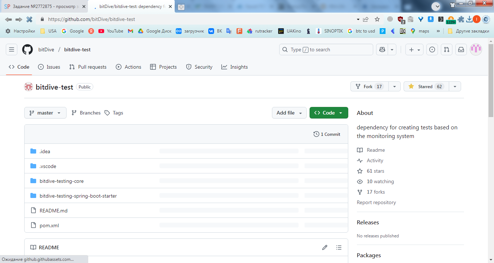Open the Pull requests tab
This screenshot has width=494, height=263.
tap(88, 67)
